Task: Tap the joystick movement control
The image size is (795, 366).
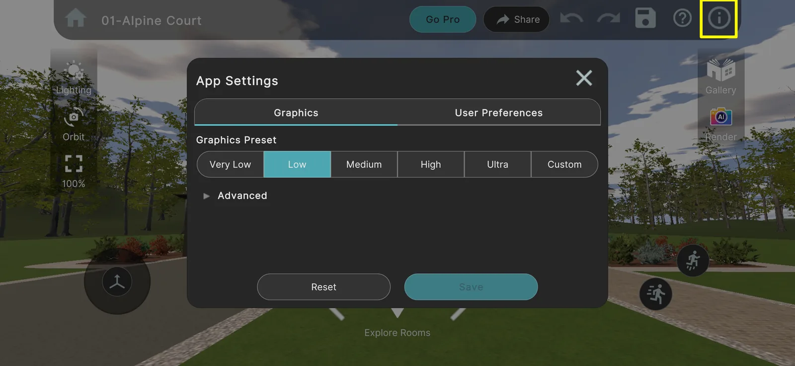Action: coord(117,281)
